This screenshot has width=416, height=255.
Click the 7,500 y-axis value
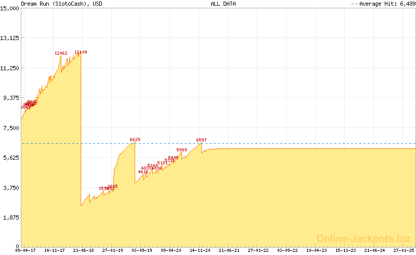(11, 128)
